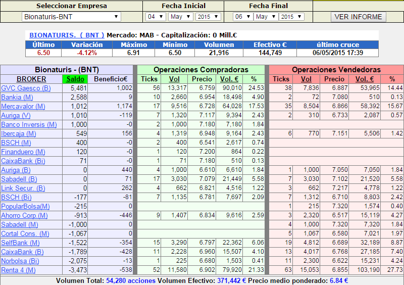
Task: Sort by the BROKER column header
Action: tap(31, 79)
